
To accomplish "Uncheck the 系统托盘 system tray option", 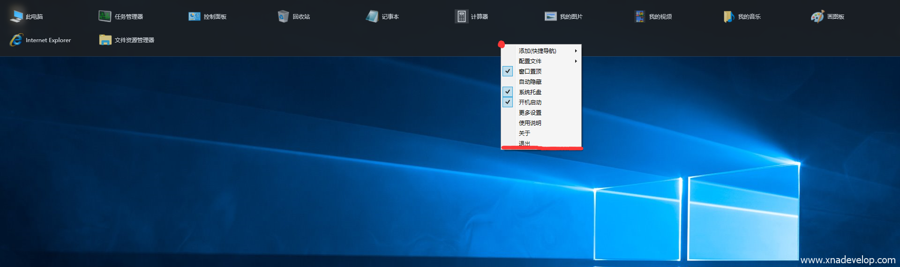I will click(530, 92).
